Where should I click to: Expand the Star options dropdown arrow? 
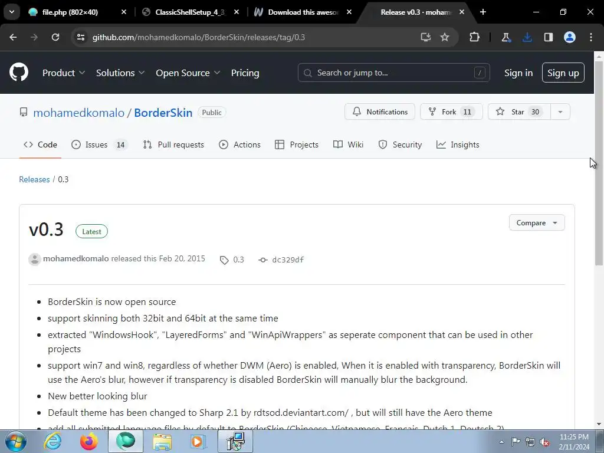560,111
